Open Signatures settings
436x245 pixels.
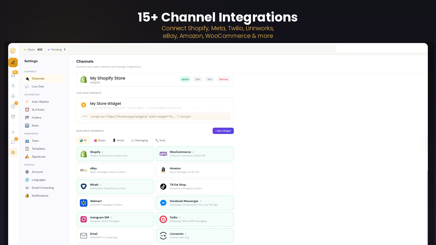tap(44, 157)
